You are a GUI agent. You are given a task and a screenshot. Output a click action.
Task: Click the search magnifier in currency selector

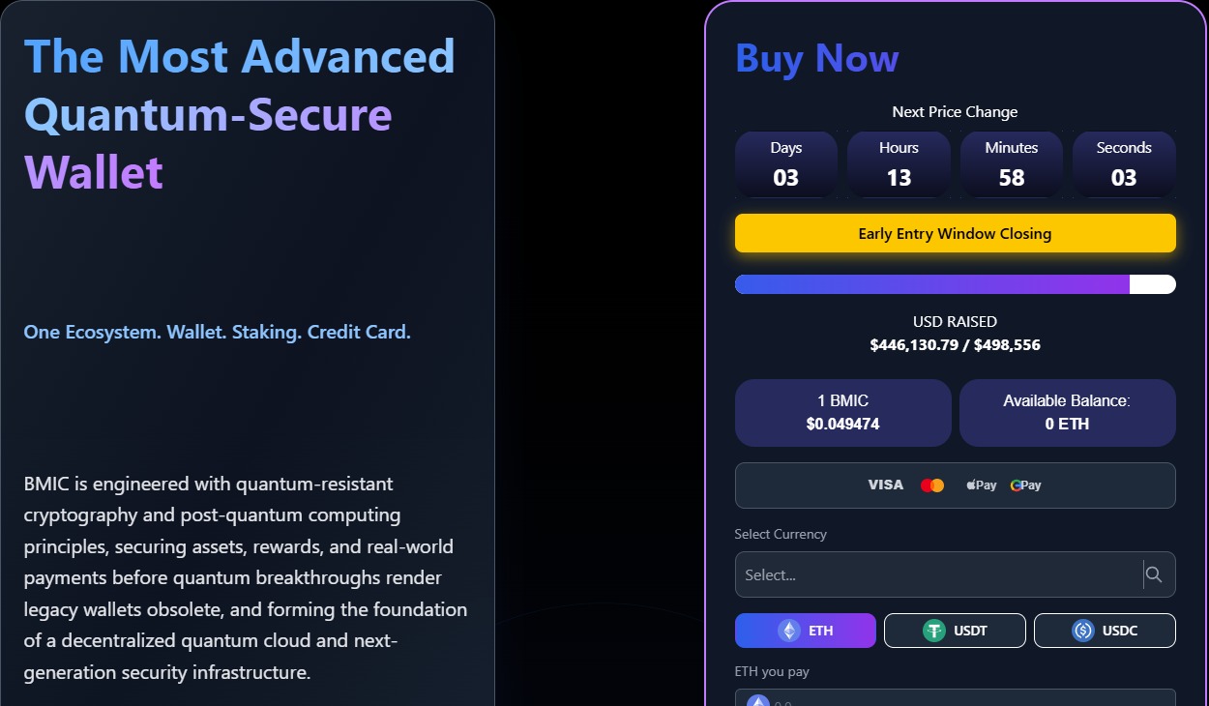pos(1154,574)
